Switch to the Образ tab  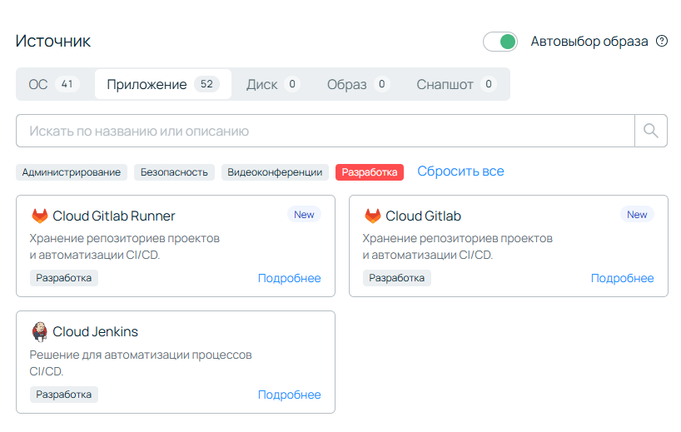[358, 84]
